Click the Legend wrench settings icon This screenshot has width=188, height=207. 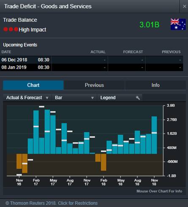[x=138, y=98]
